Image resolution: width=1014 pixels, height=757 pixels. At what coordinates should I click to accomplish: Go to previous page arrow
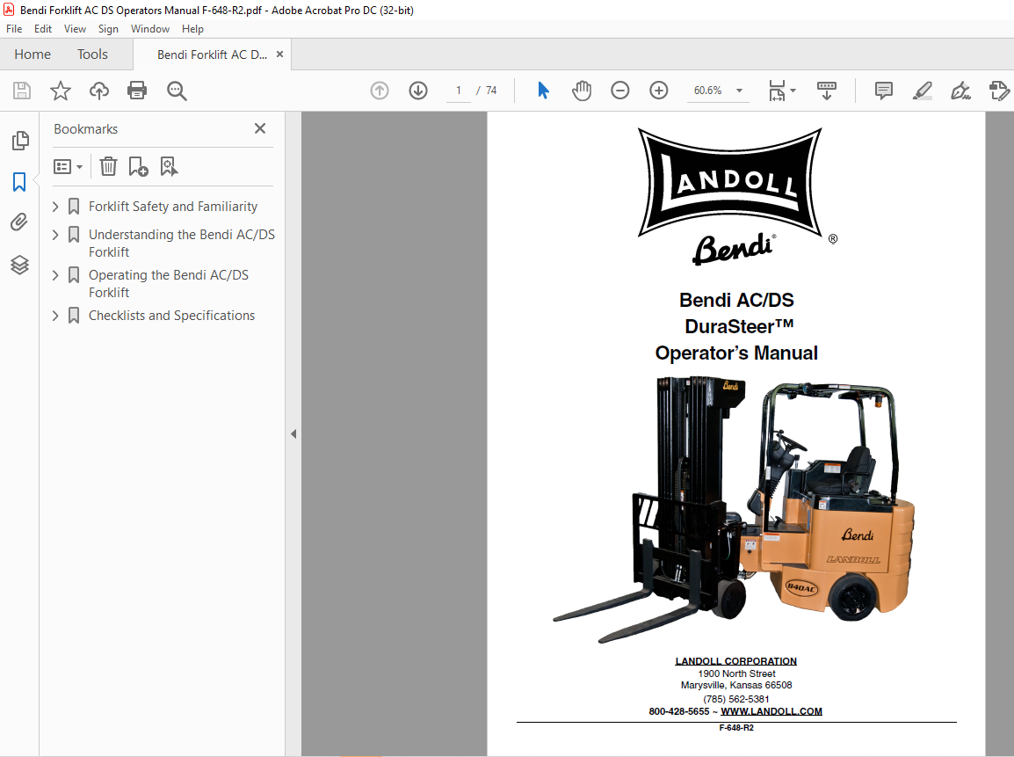coord(380,91)
